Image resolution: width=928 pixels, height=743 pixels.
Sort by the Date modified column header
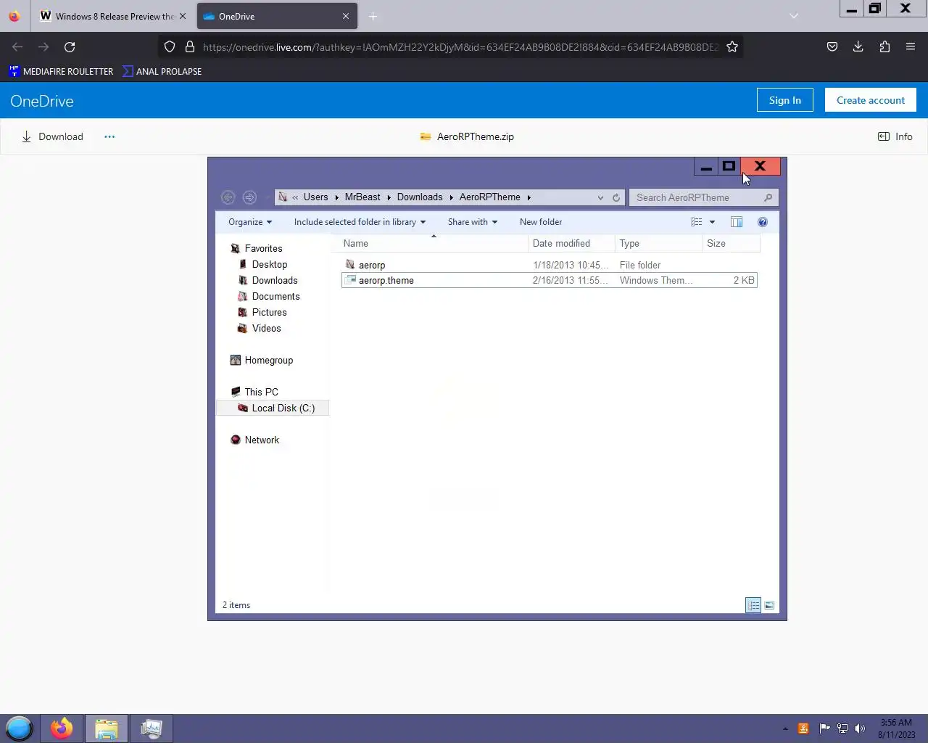571,243
